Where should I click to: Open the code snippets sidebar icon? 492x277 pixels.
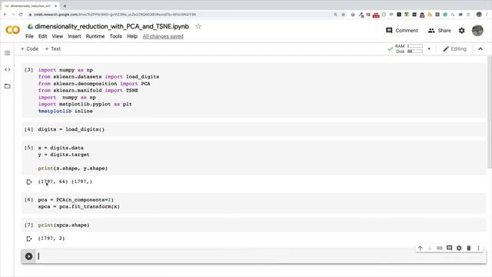[8, 69]
